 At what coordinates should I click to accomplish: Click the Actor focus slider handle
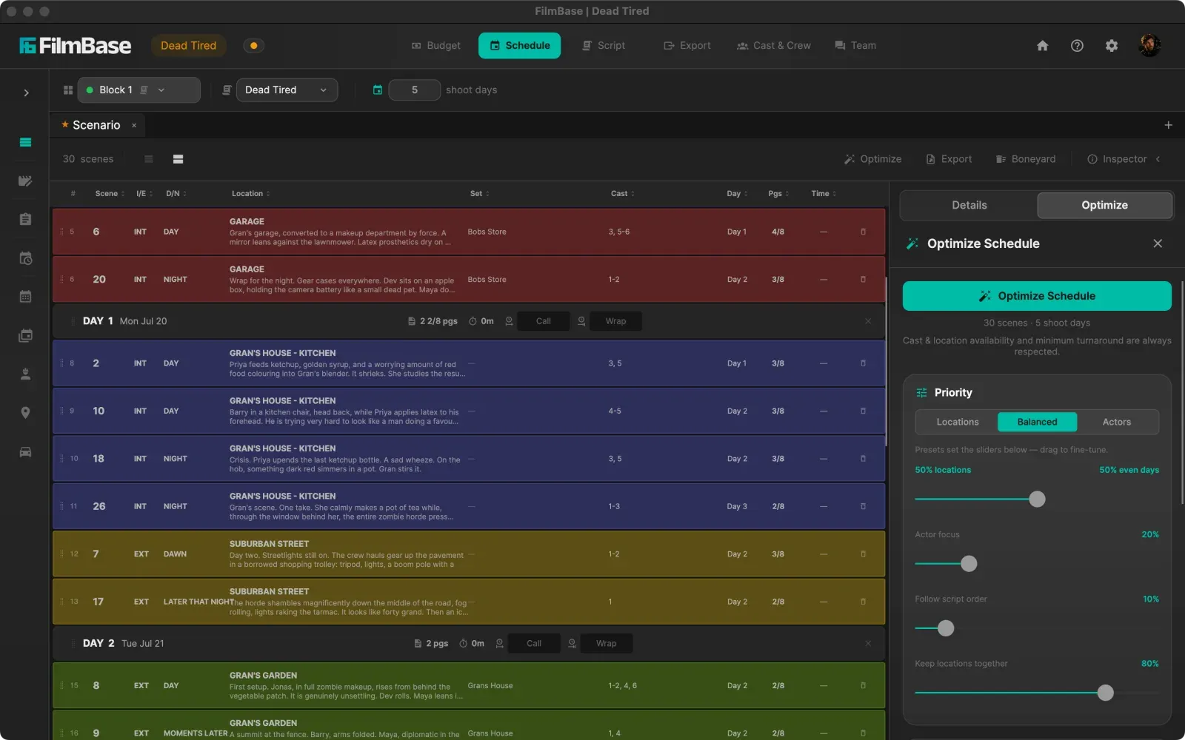[x=969, y=564]
